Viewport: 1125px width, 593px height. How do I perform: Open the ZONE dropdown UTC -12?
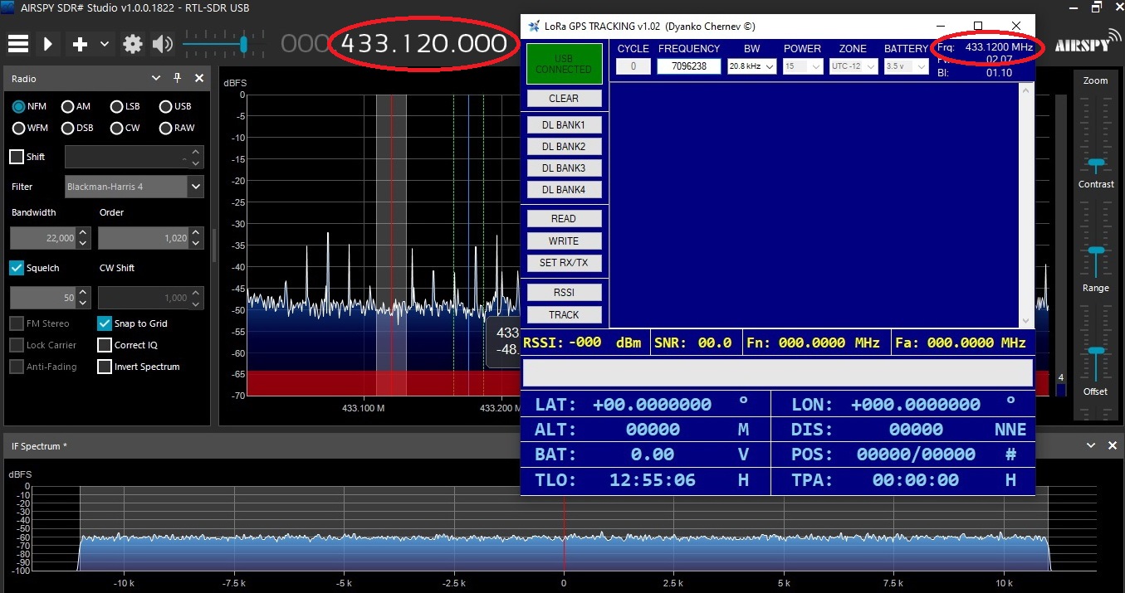point(853,66)
